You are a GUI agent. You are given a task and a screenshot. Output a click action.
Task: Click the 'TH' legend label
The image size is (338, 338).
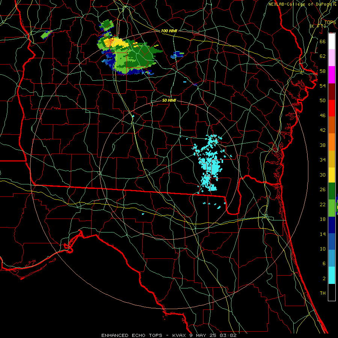click(323, 293)
